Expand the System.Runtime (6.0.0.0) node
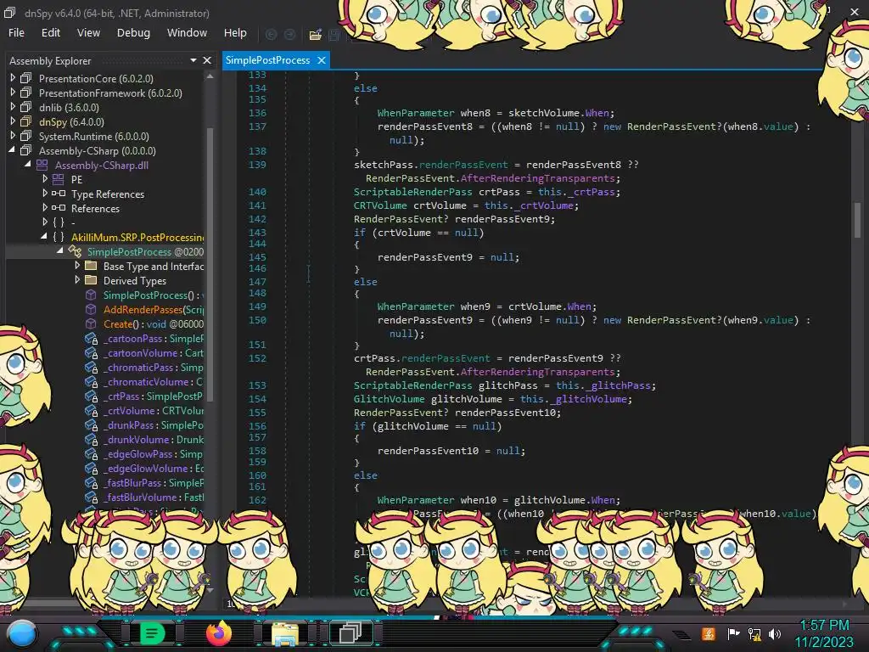869x652 pixels. click(13, 136)
